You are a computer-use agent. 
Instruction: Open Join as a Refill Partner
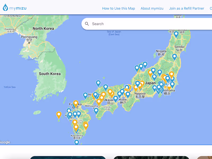pos(187,8)
